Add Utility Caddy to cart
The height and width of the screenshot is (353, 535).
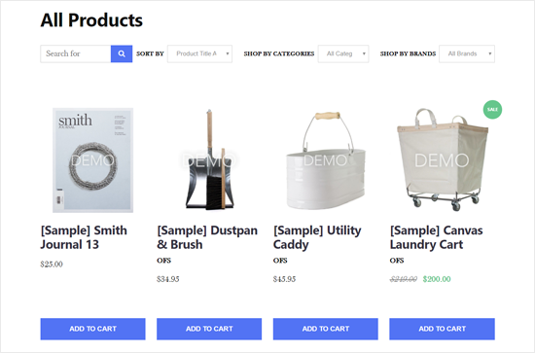pyautogui.click(x=326, y=329)
